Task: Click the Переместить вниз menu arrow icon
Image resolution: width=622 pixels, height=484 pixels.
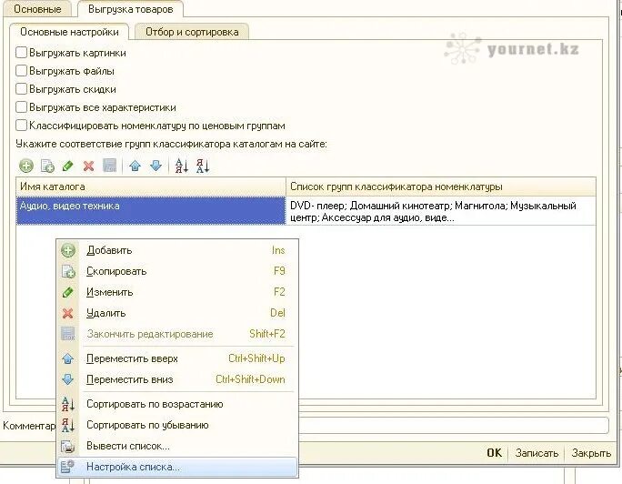Action: 68,379
